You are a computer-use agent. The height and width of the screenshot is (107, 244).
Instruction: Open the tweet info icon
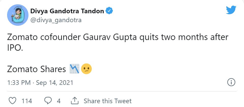(x=231, y=83)
